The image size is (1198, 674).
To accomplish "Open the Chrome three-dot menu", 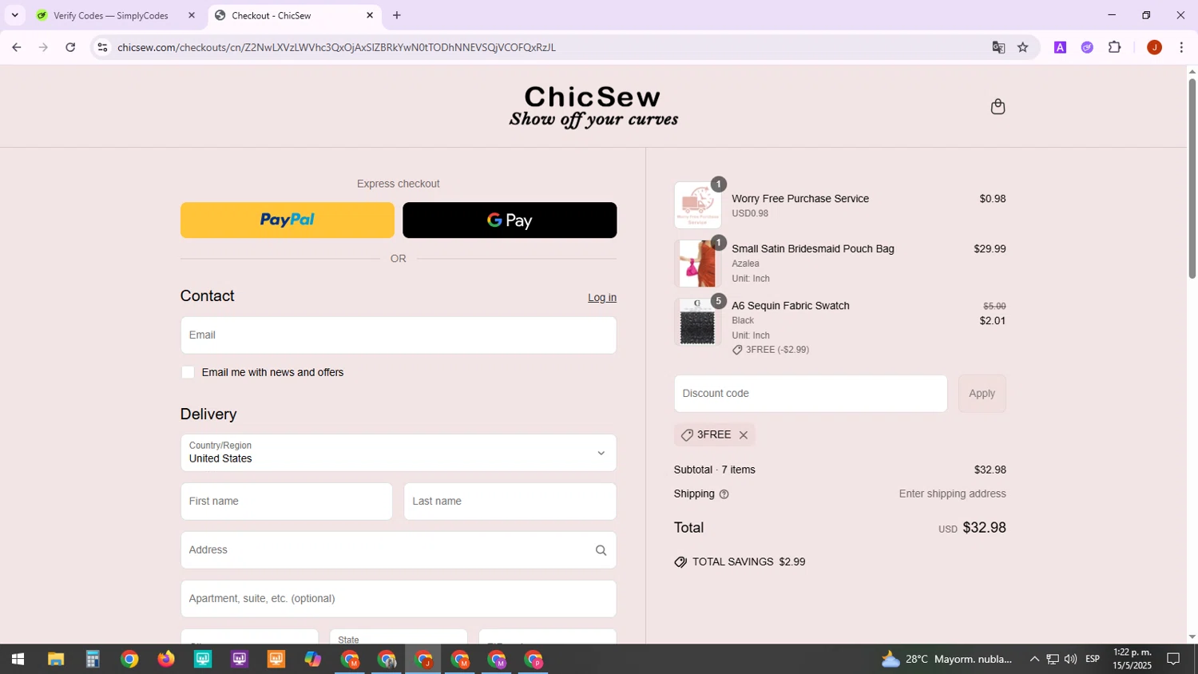I will [x=1181, y=47].
